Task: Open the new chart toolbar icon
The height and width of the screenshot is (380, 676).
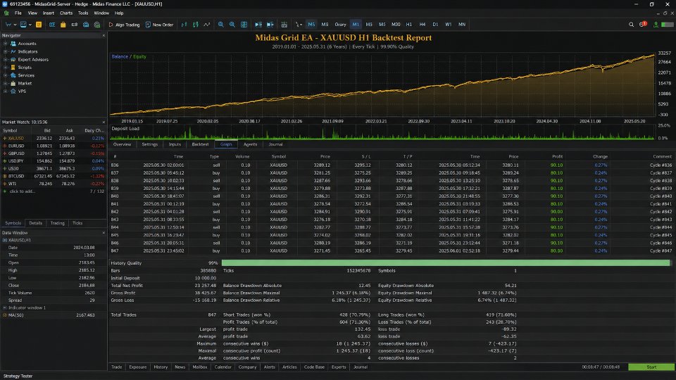Action: click(x=8, y=25)
